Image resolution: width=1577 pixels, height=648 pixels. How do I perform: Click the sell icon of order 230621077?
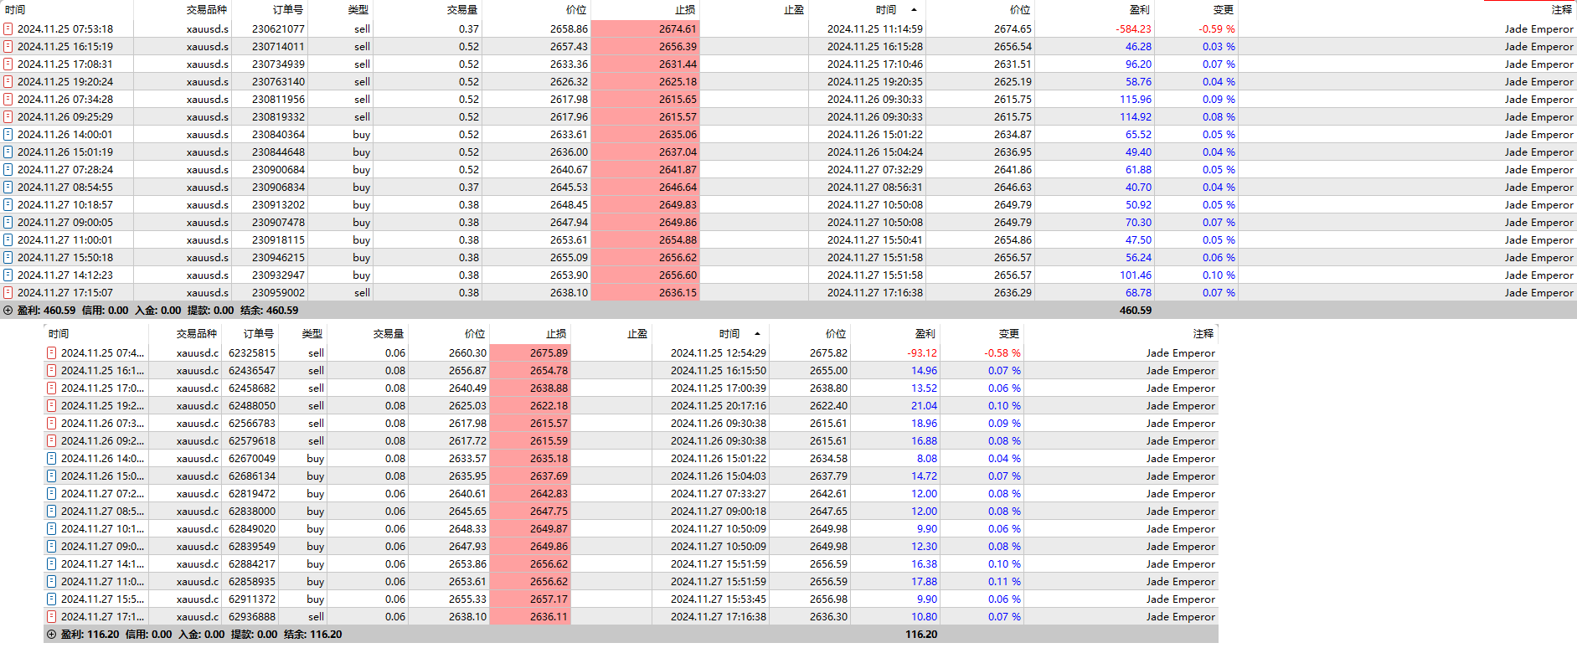tap(8, 28)
